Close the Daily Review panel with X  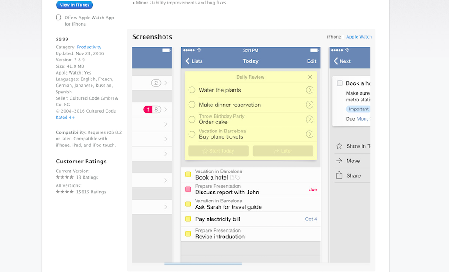(310, 77)
